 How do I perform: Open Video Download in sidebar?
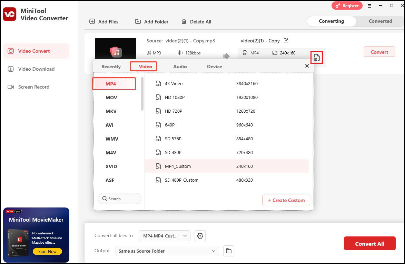click(36, 69)
